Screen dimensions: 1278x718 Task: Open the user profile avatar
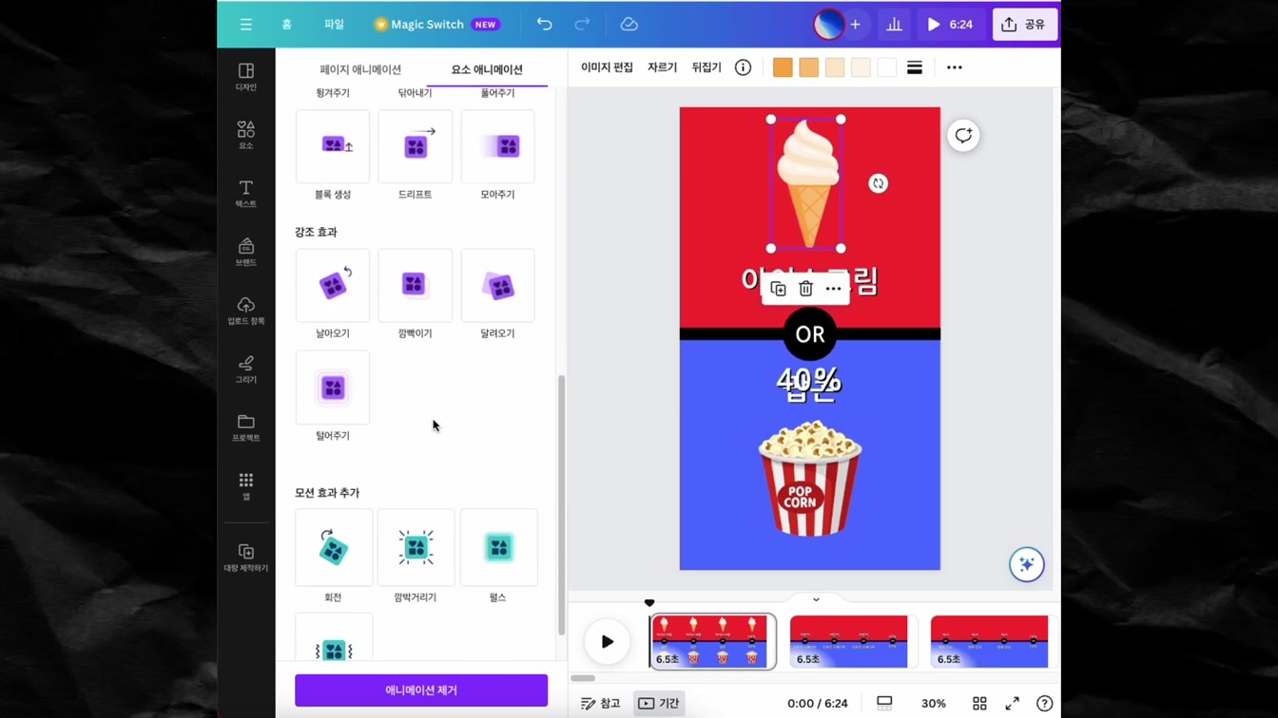click(x=828, y=25)
